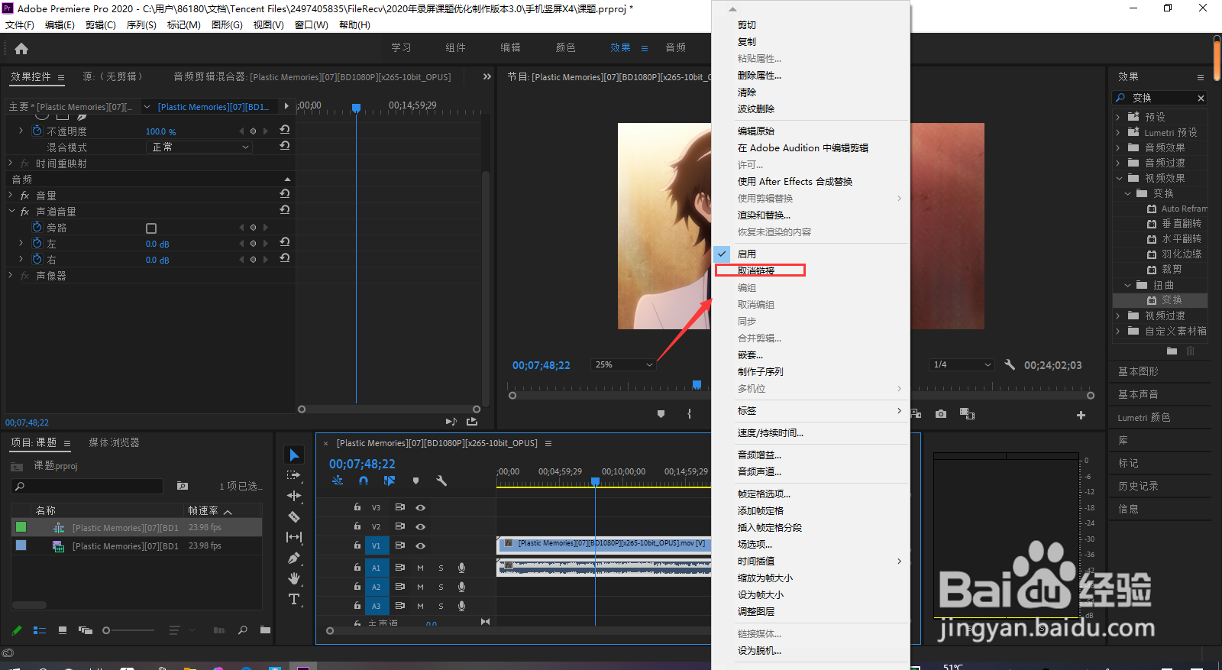Open the Essential Graphics panel
This screenshot has width=1222, height=670.
pyautogui.click(x=1138, y=371)
